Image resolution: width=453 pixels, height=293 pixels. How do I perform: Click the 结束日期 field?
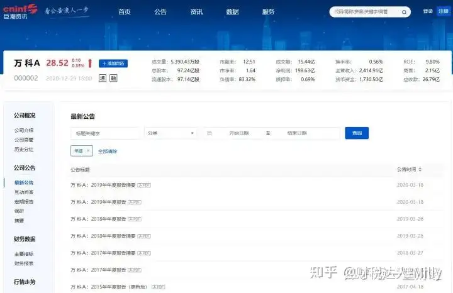click(x=297, y=133)
